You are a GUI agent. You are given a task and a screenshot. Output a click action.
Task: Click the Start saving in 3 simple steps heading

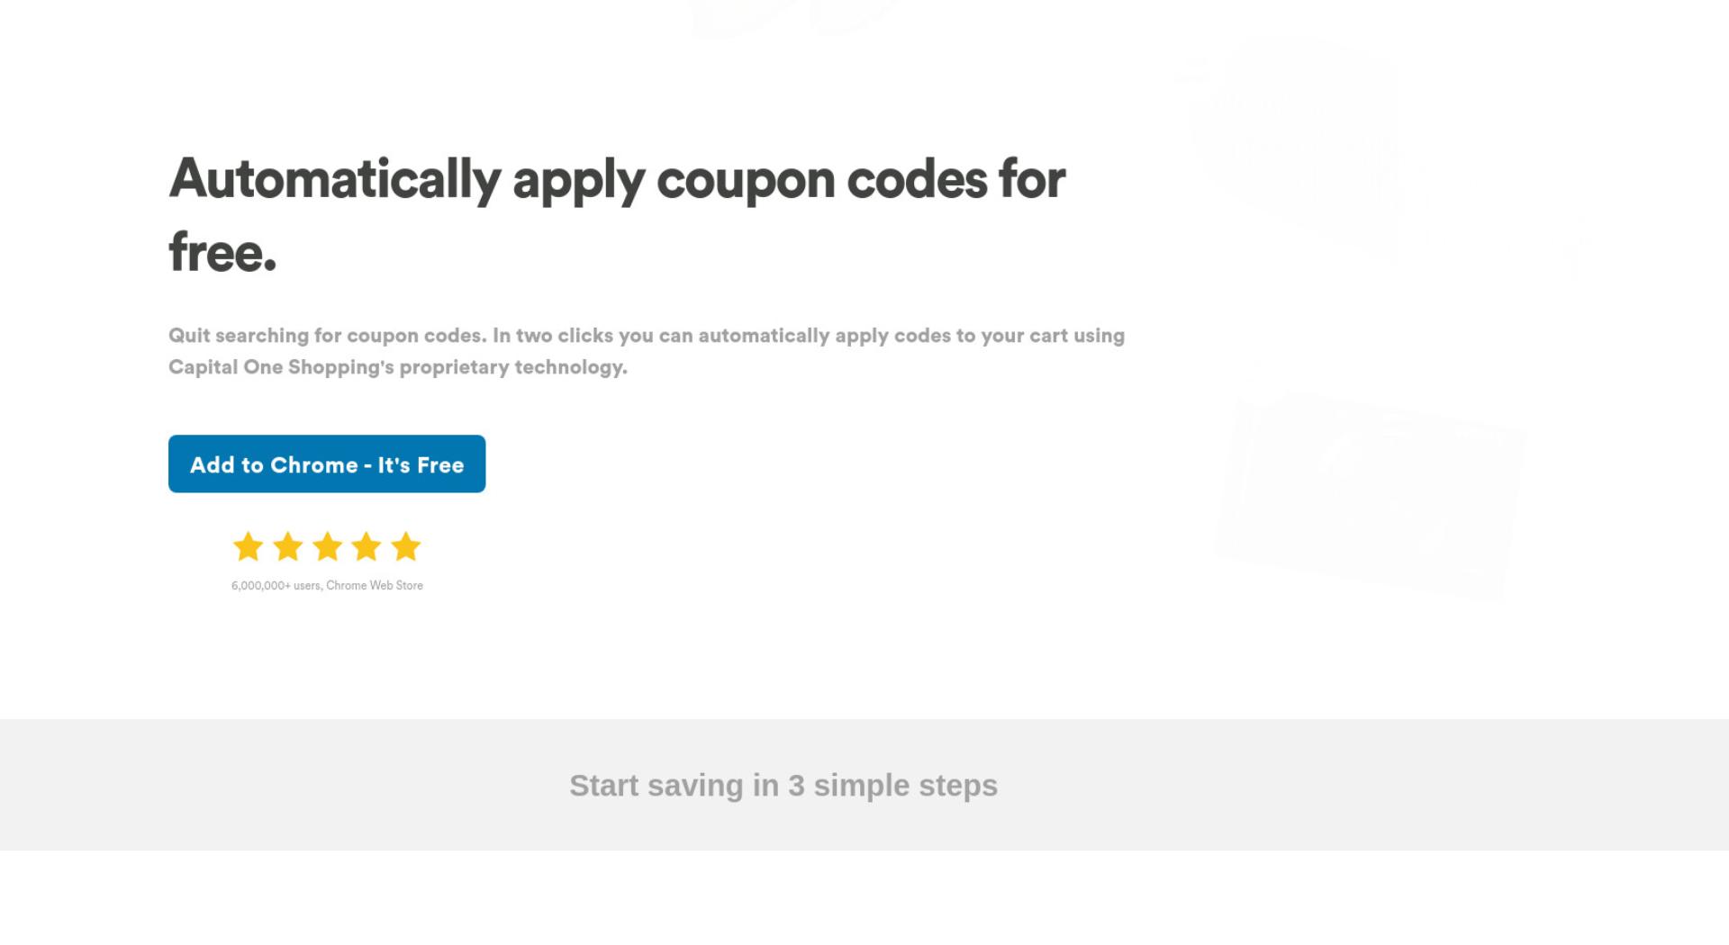point(783,786)
